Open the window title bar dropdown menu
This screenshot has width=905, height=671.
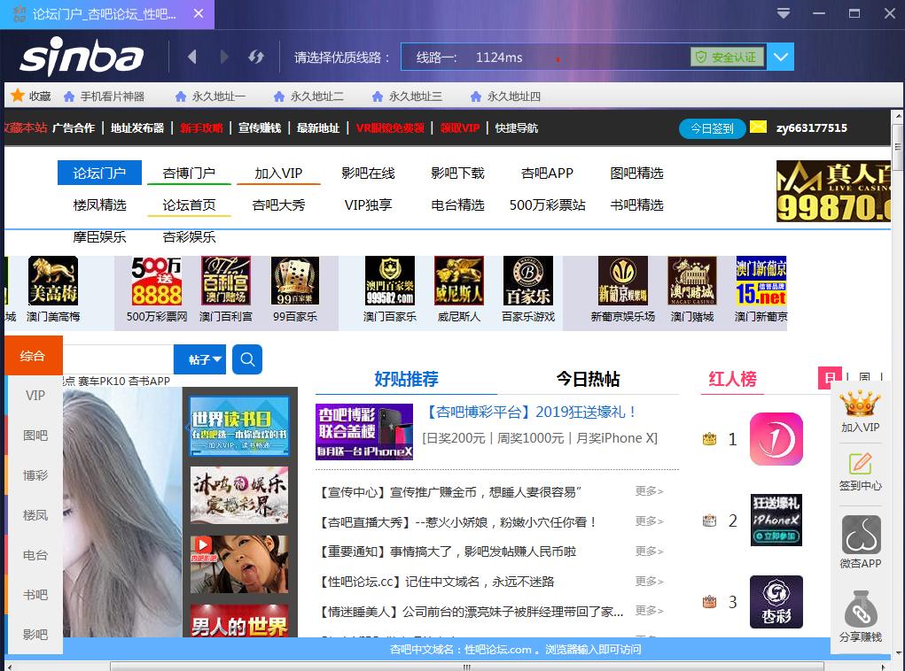tap(784, 13)
